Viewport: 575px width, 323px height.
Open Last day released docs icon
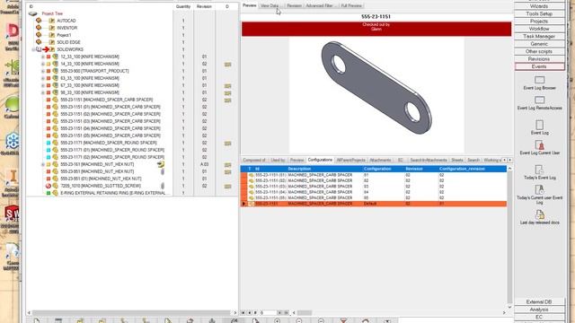[539, 214]
